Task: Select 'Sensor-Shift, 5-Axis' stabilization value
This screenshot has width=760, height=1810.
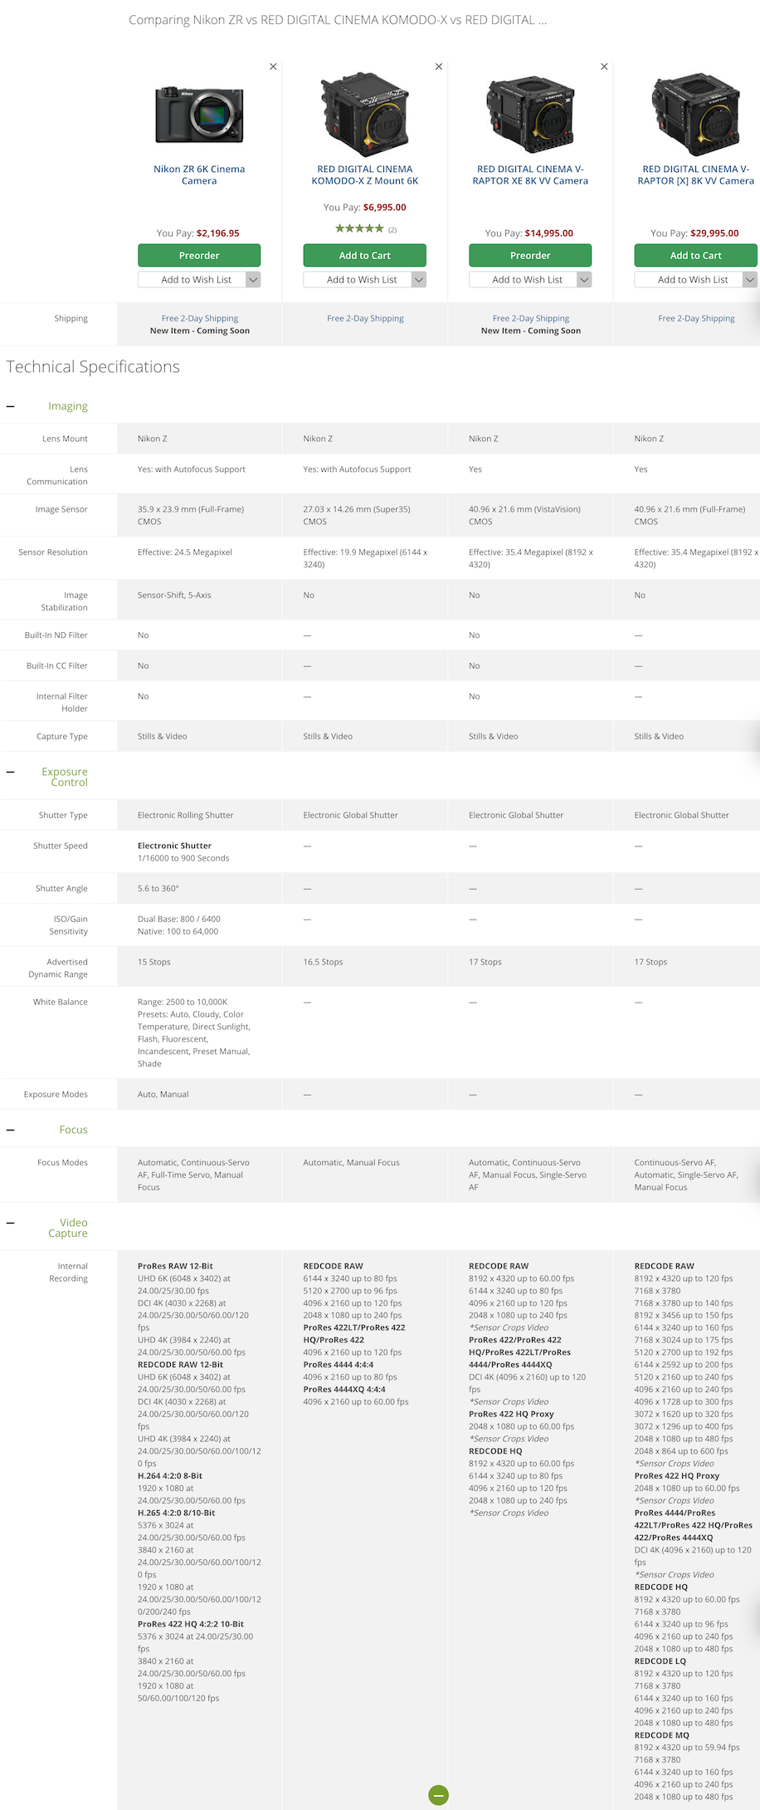Action: (174, 596)
